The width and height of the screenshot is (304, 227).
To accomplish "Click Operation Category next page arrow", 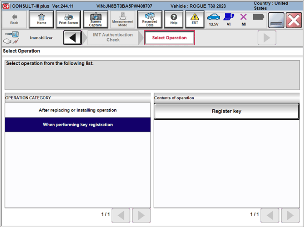I will [141, 215].
